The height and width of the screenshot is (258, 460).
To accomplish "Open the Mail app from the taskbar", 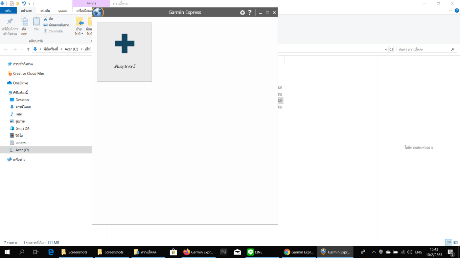I will click(x=238, y=252).
